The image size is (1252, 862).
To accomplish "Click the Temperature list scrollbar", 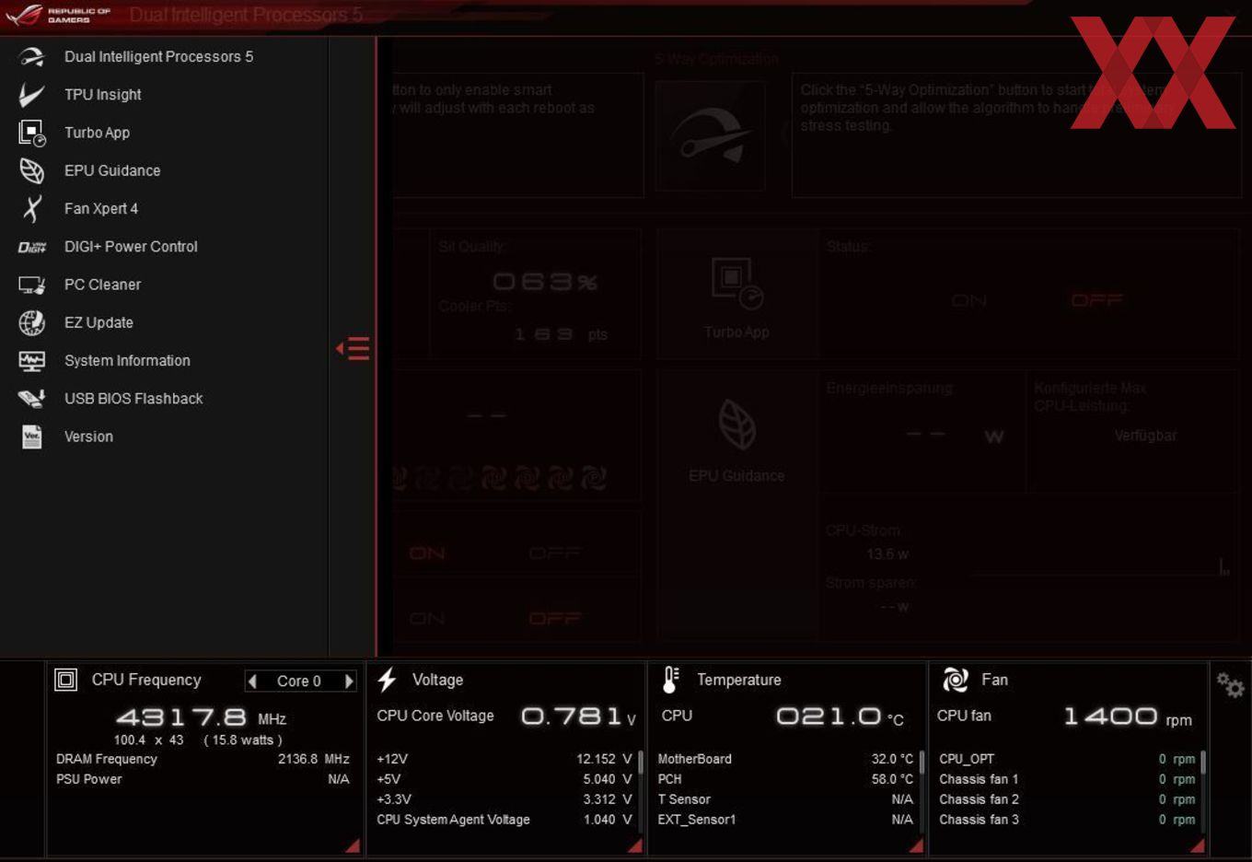I will pos(922,763).
